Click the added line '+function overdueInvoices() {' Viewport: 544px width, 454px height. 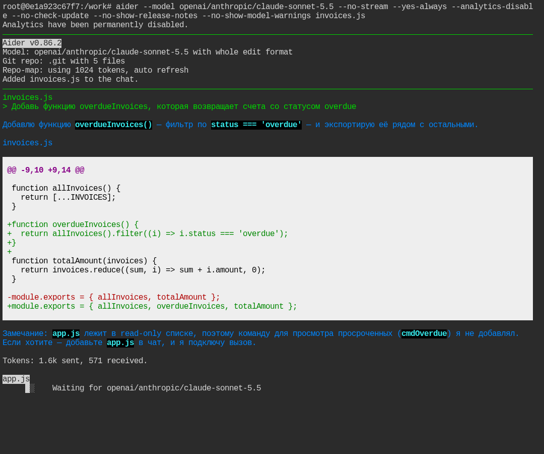click(73, 225)
